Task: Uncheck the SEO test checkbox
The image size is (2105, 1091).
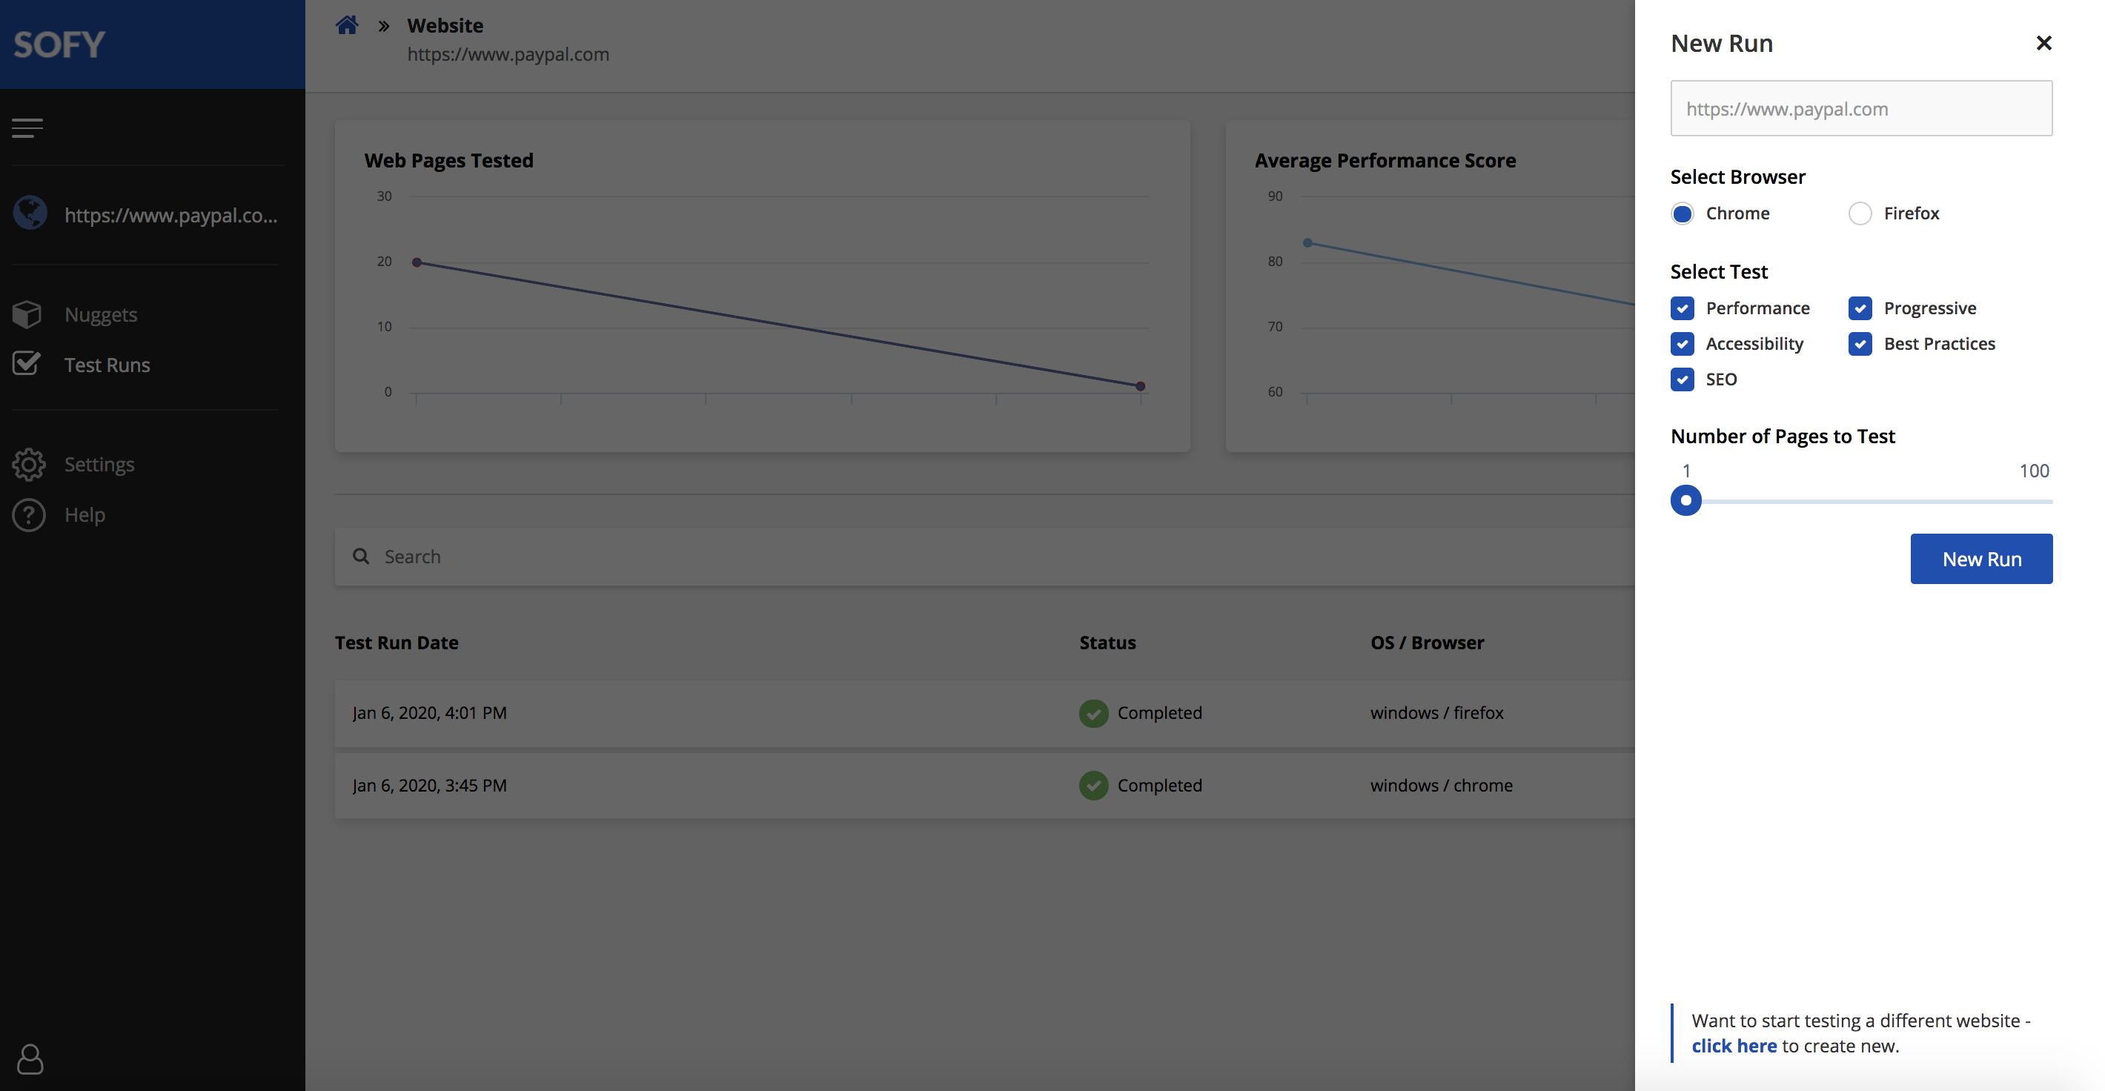Action: [x=1682, y=379]
